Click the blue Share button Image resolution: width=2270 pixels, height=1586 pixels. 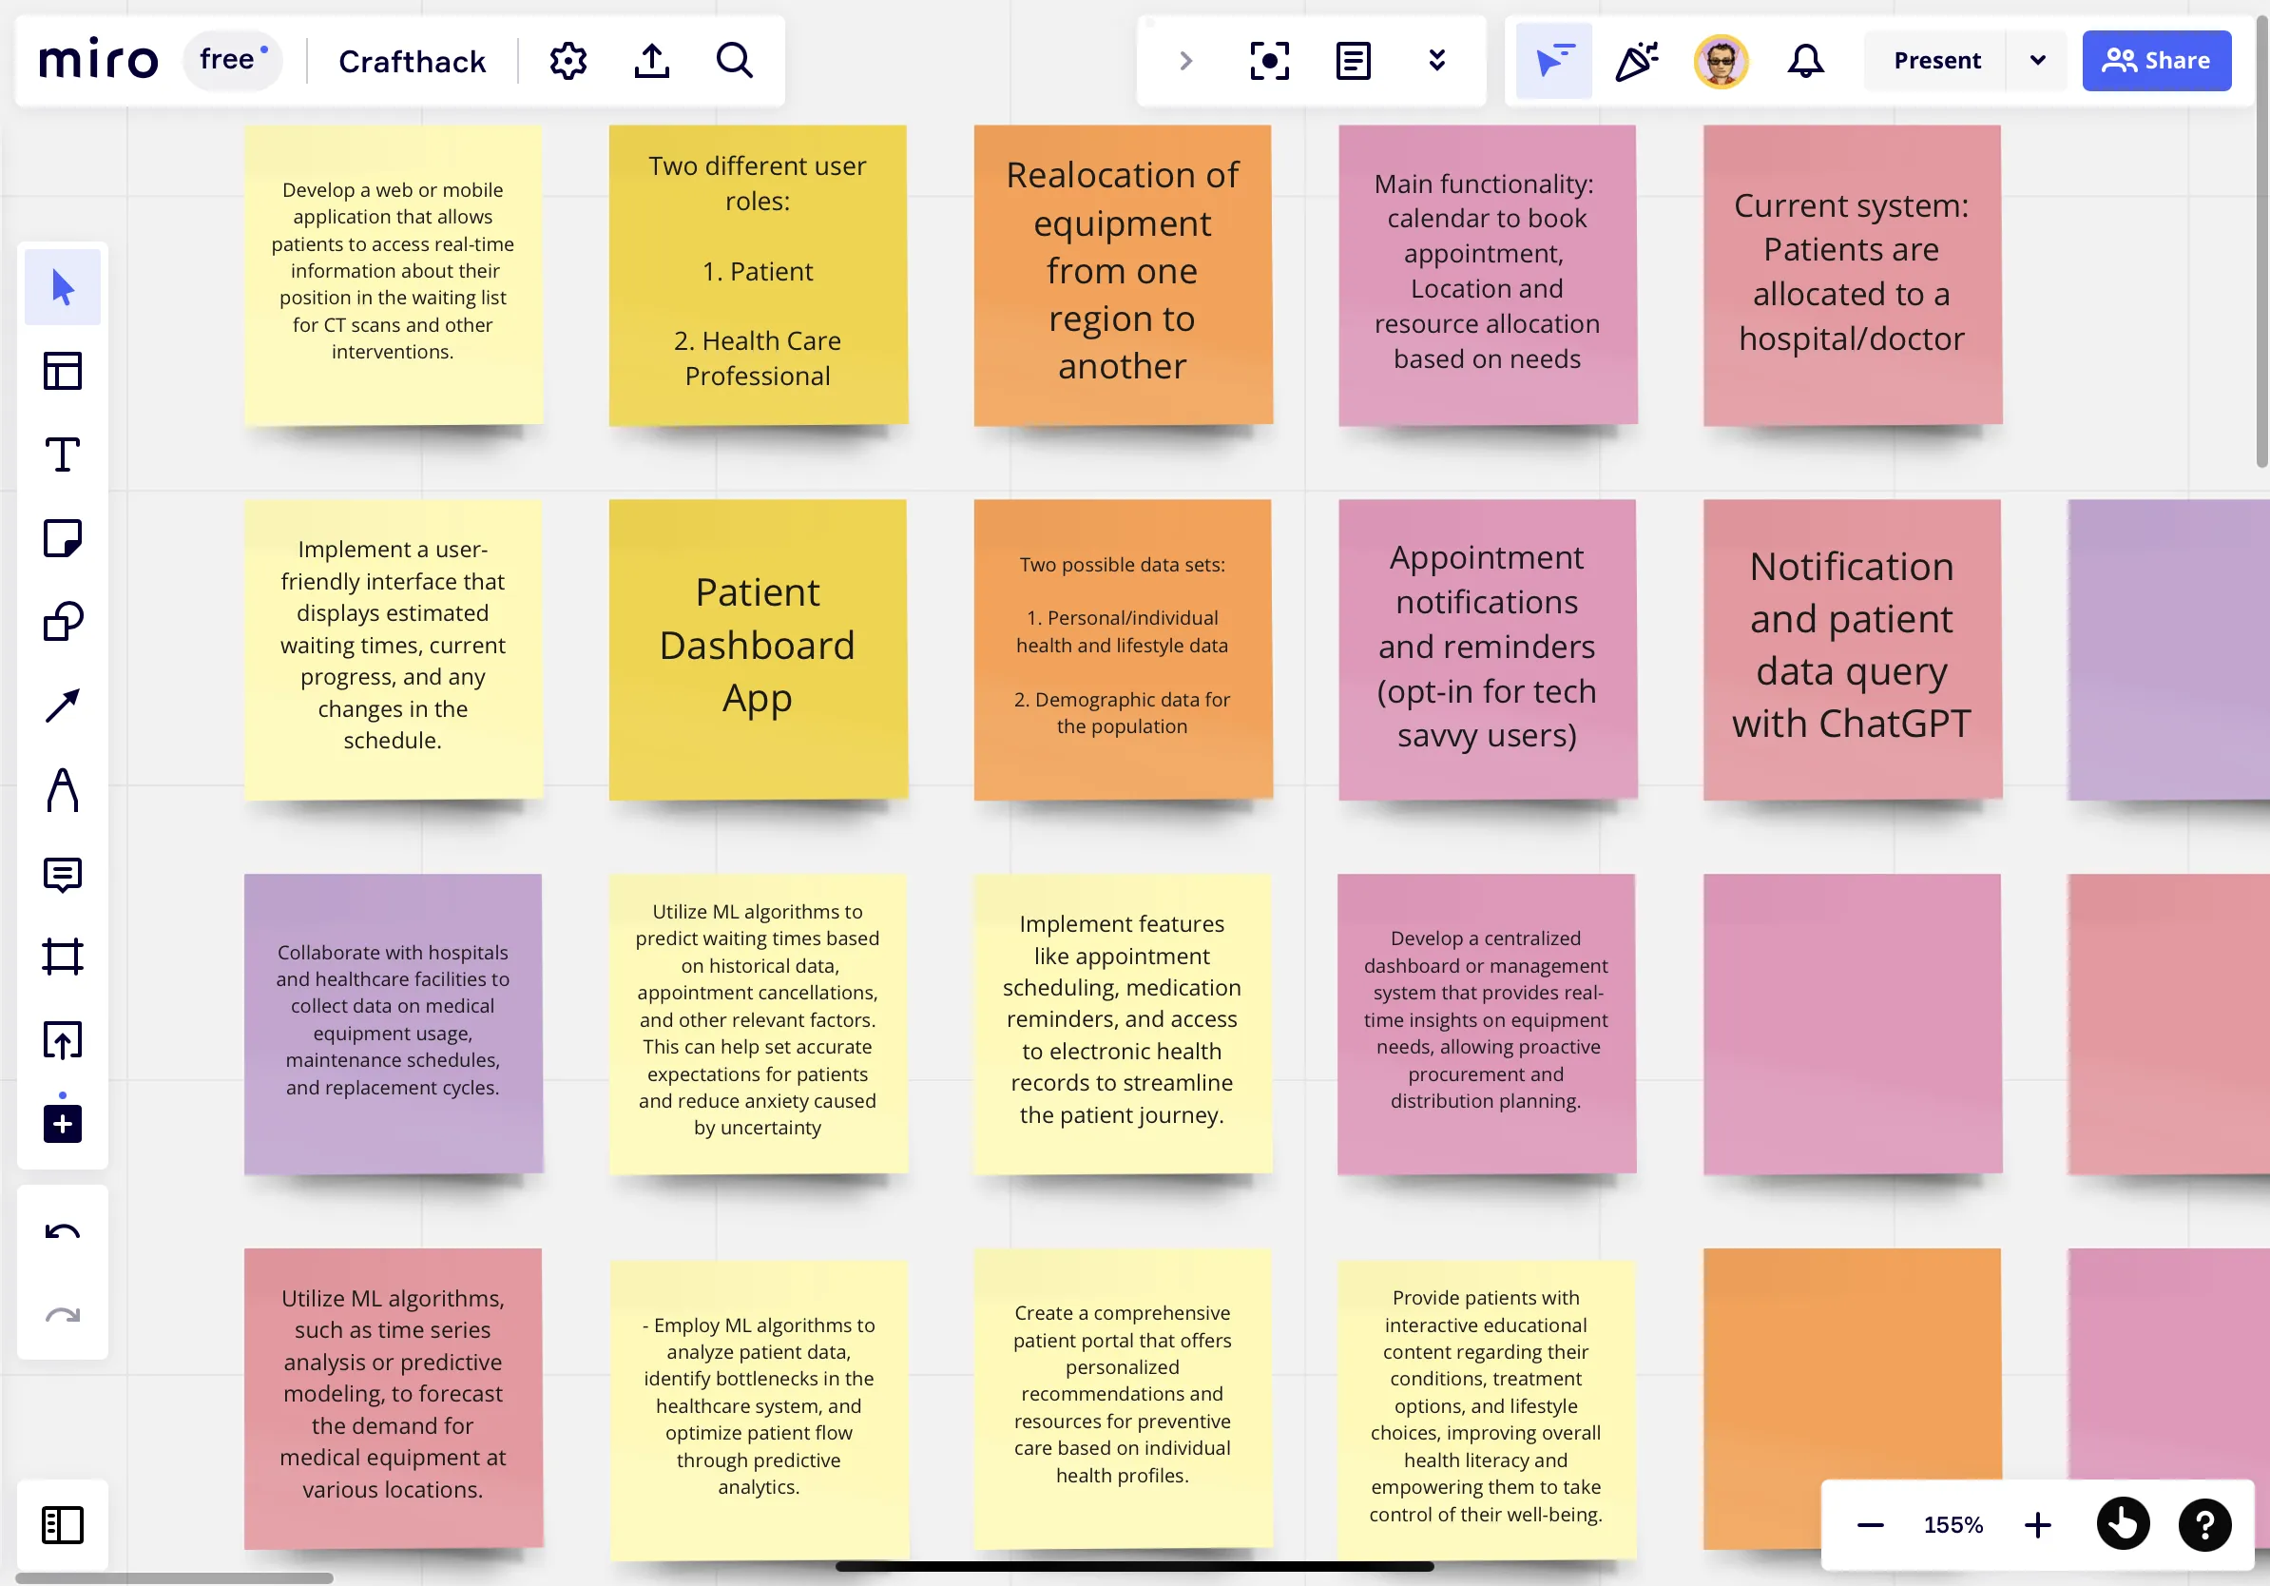[x=2155, y=60]
